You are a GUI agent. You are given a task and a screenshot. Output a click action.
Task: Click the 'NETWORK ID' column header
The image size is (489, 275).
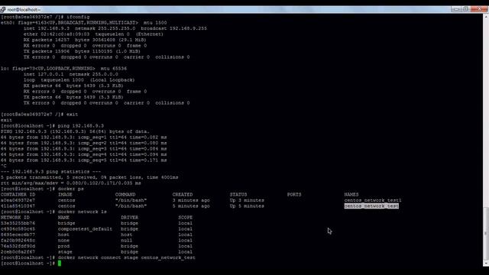tap(15, 218)
